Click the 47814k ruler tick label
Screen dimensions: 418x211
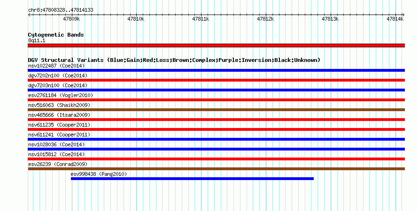click(x=395, y=19)
